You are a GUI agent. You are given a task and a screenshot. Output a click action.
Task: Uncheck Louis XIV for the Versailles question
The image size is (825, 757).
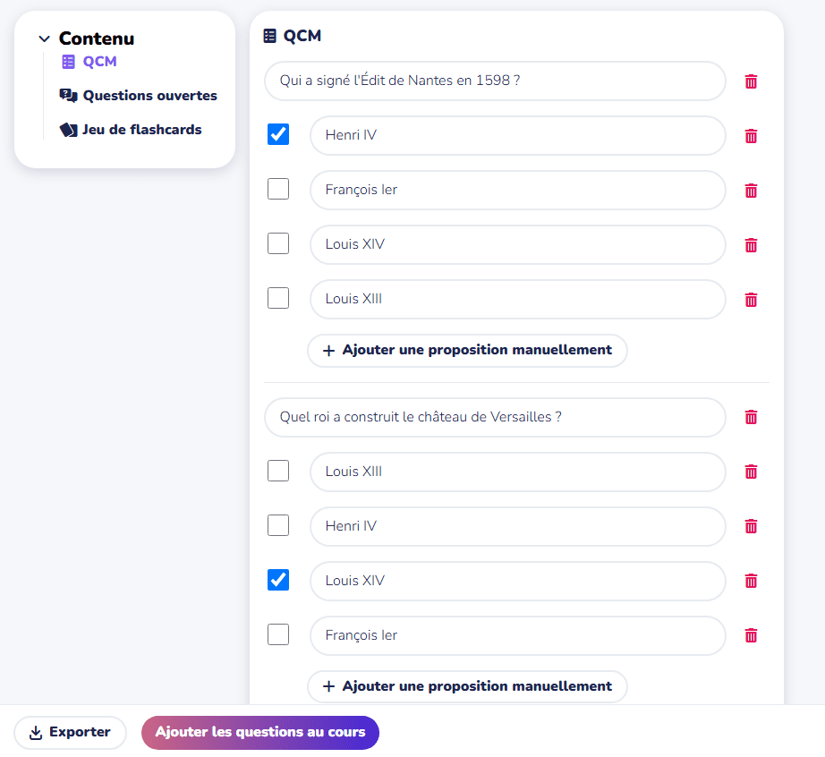click(278, 580)
